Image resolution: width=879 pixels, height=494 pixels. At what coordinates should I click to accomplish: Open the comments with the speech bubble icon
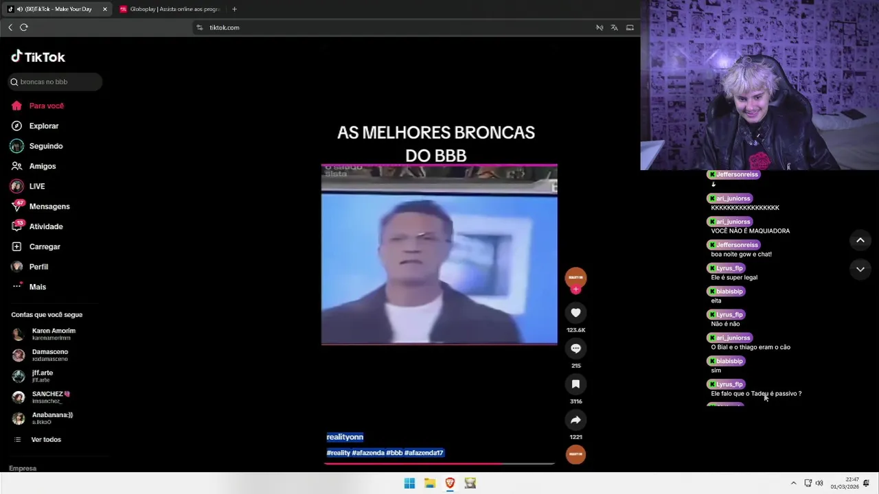(575, 349)
